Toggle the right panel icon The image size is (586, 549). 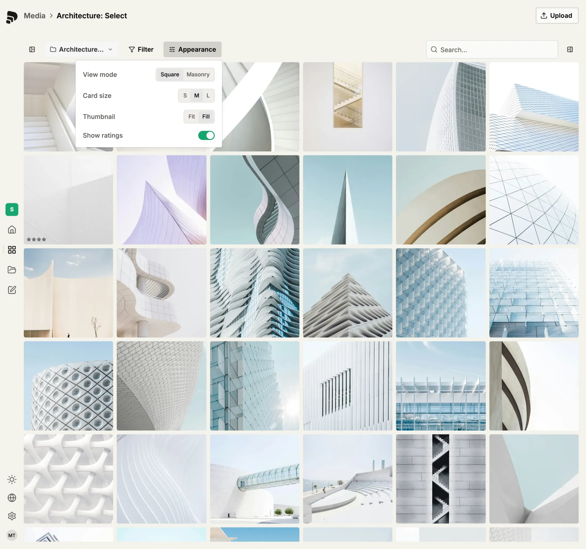tap(570, 49)
